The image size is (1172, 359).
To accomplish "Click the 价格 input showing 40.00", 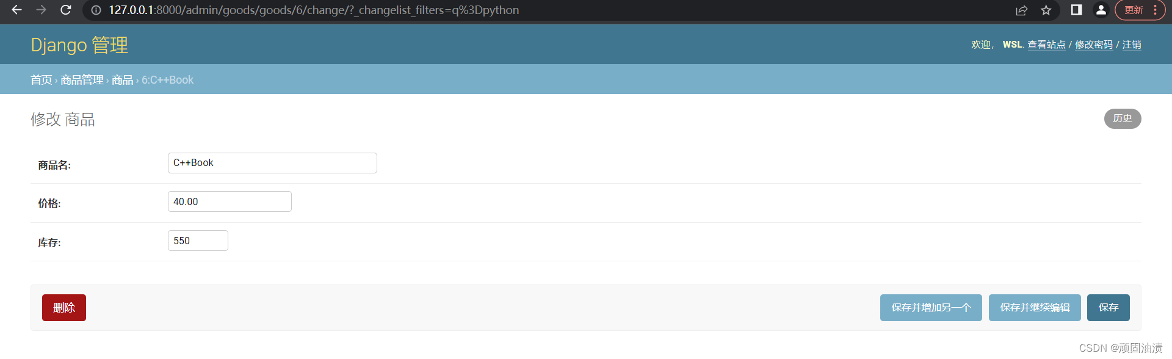I will click(230, 201).
